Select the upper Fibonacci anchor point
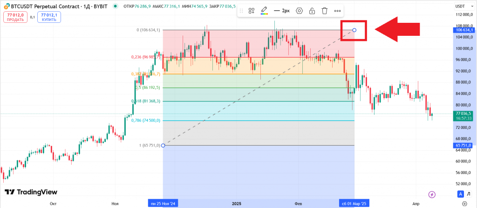Screen dimensions: 477x208 pyautogui.click(x=354, y=30)
